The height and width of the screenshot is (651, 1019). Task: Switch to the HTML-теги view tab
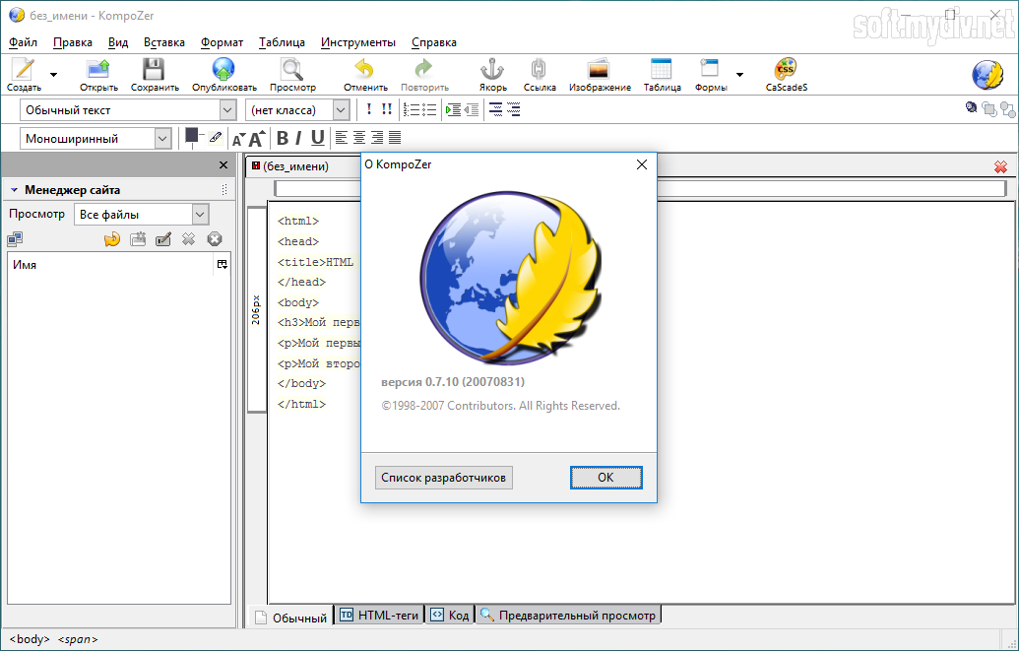coord(379,616)
